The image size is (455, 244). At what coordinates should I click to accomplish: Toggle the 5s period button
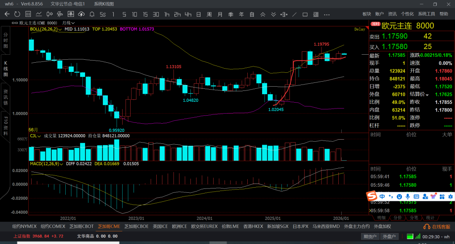(102, 14)
